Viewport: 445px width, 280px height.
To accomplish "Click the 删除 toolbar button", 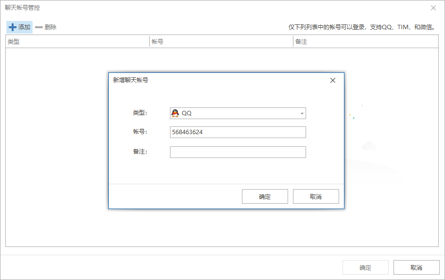I will click(x=46, y=27).
